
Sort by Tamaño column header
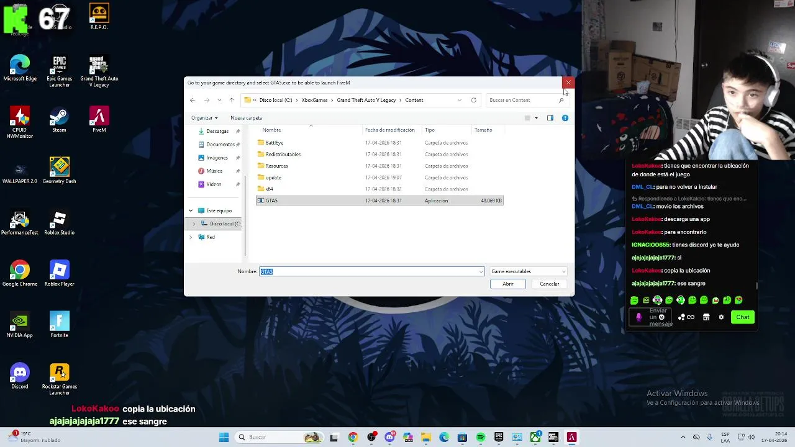[483, 130]
